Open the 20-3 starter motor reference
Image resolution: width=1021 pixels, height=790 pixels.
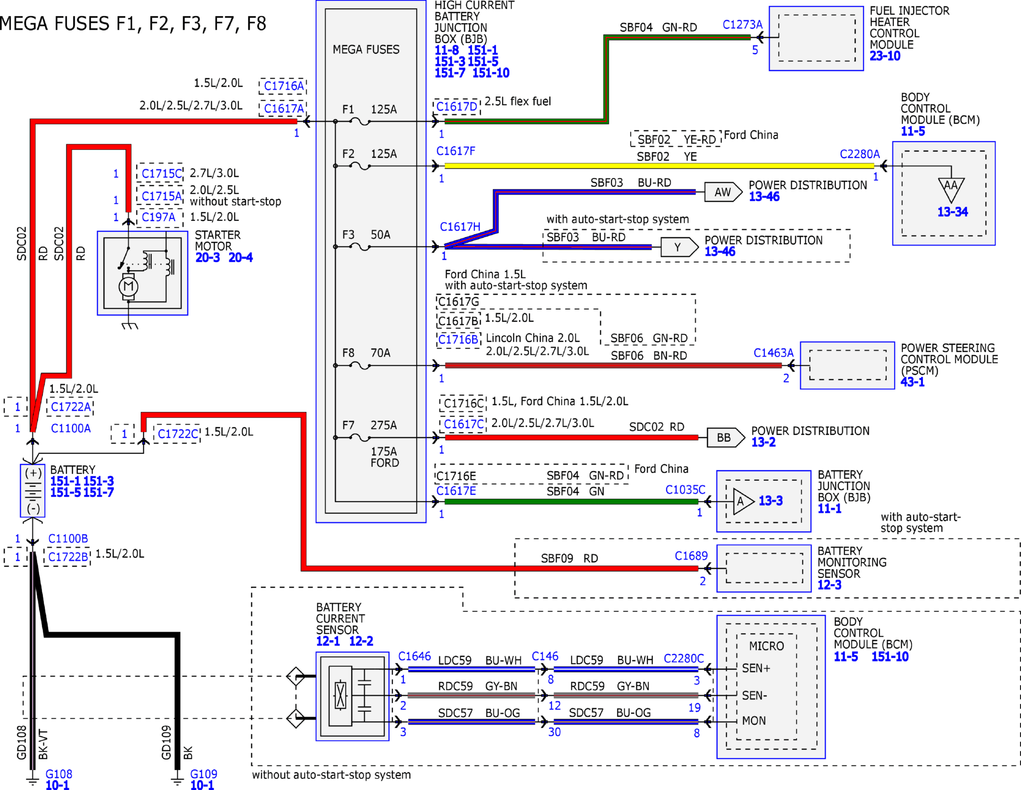pyautogui.click(x=208, y=258)
